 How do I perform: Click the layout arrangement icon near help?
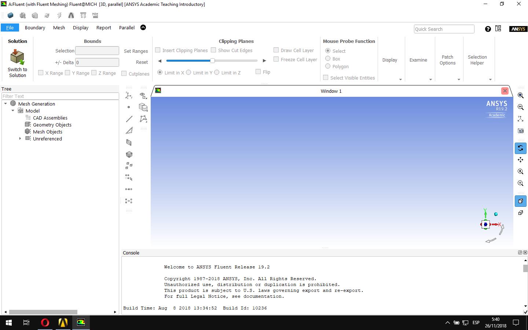(498, 29)
